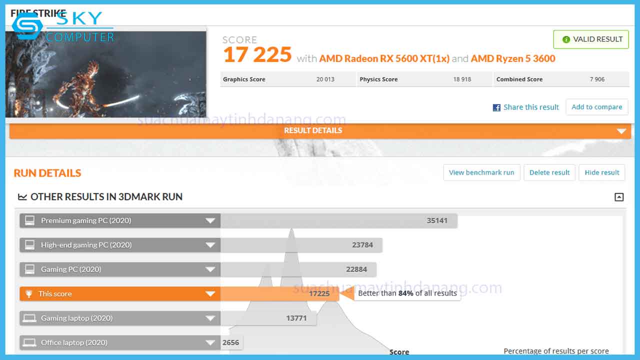Click the trophy icon on This score row
The image size is (640, 360).
29,294
